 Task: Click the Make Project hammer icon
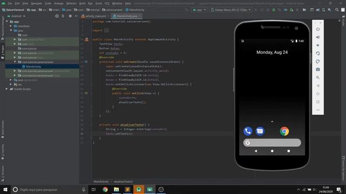pos(187,10)
